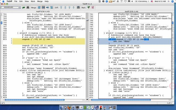The width and height of the screenshot is (176, 110).
Task: Click the right pane horizontal scrollbar thumb
Action: click(x=121, y=100)
